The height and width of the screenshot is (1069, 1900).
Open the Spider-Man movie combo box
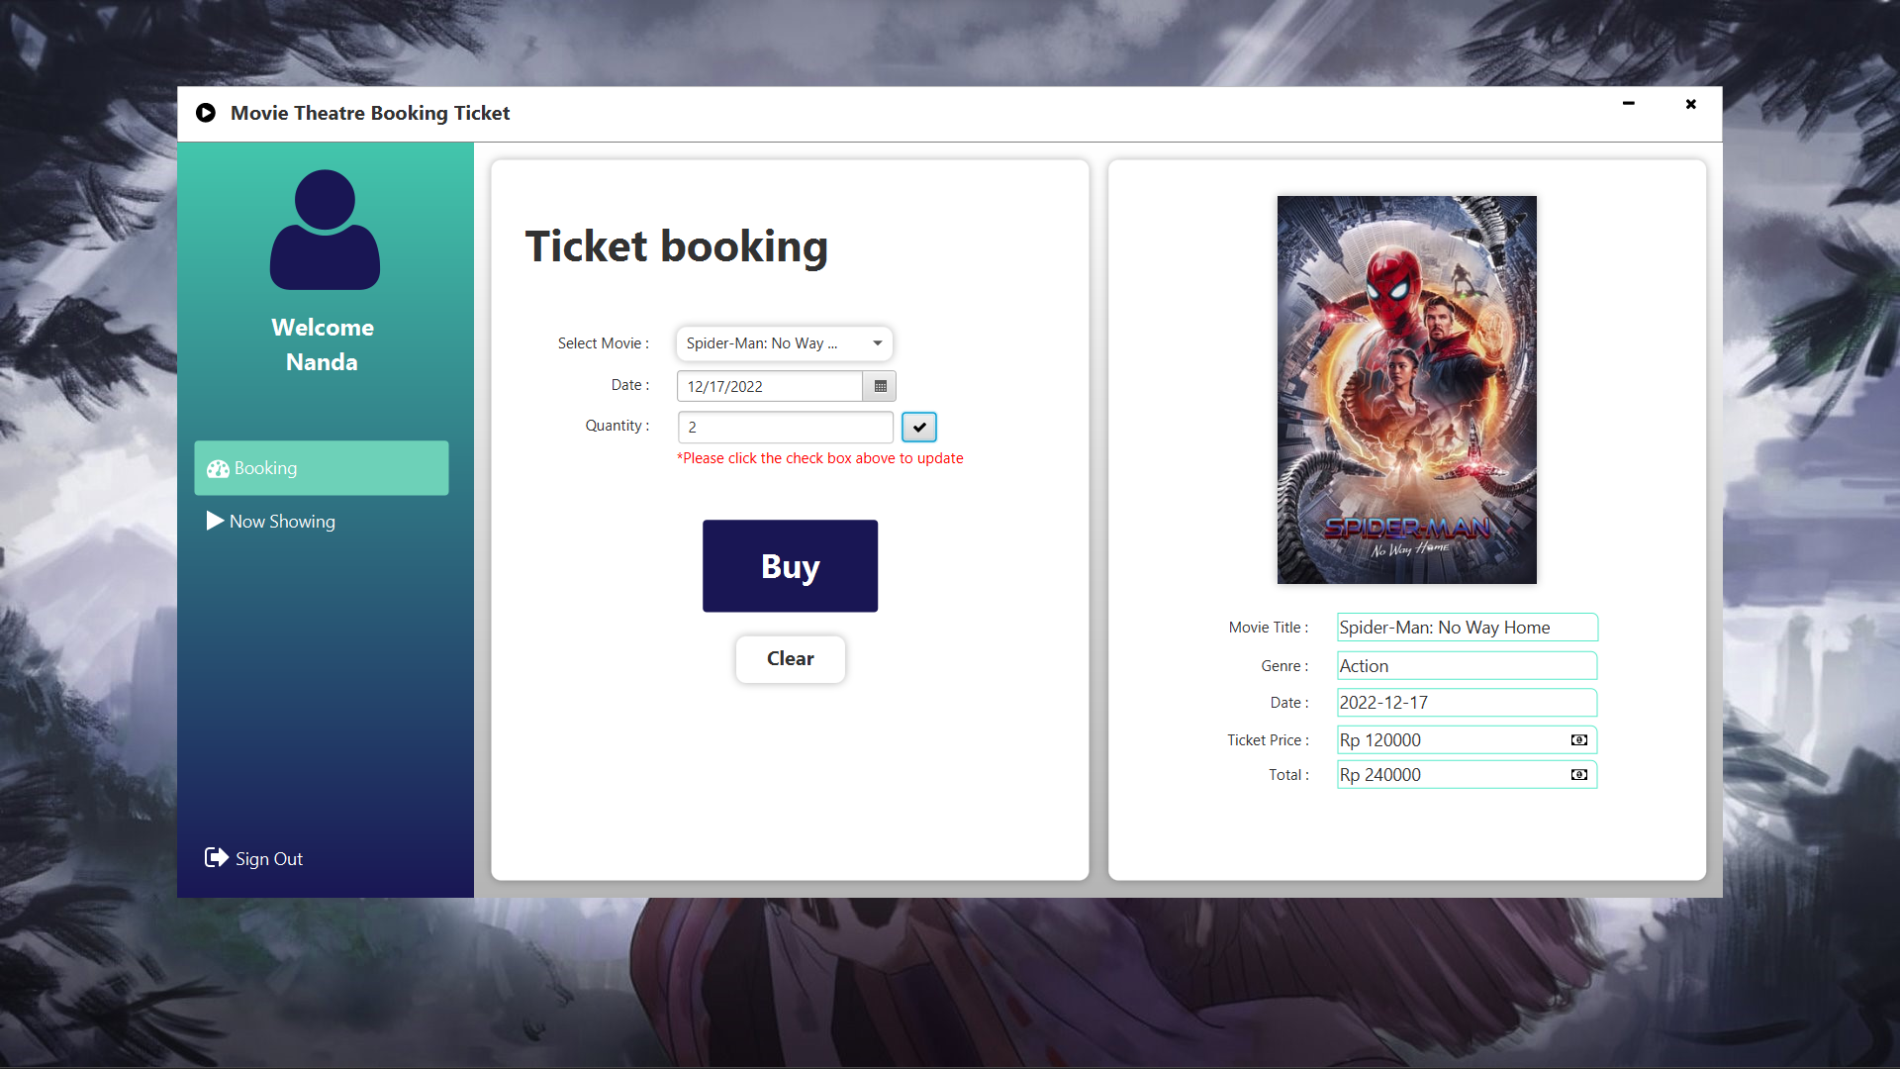(x=762, y=343)
